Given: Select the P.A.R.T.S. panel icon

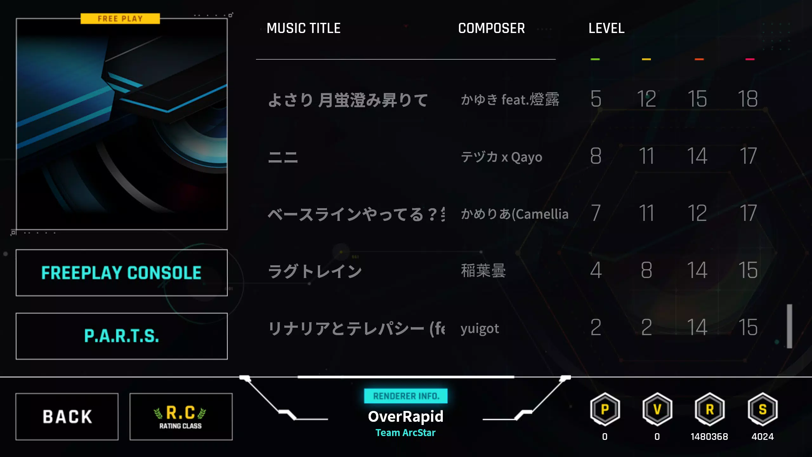Looking at the screenshot, I should (x=121, y=335).
